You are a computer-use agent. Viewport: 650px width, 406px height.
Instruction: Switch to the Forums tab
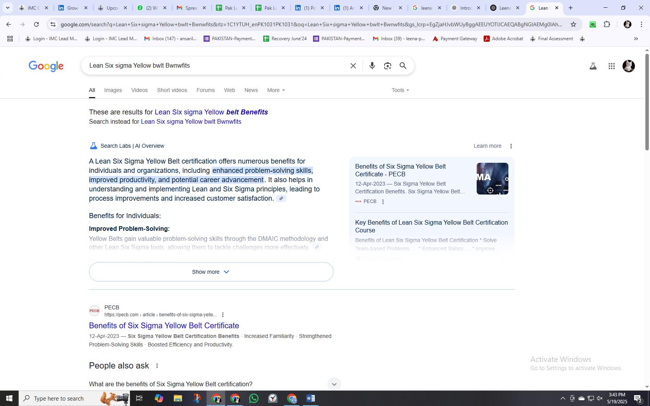205,90
